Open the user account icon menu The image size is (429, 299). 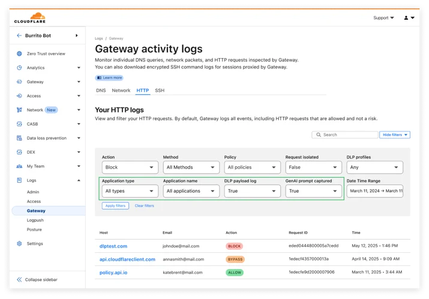coord(409,18)
